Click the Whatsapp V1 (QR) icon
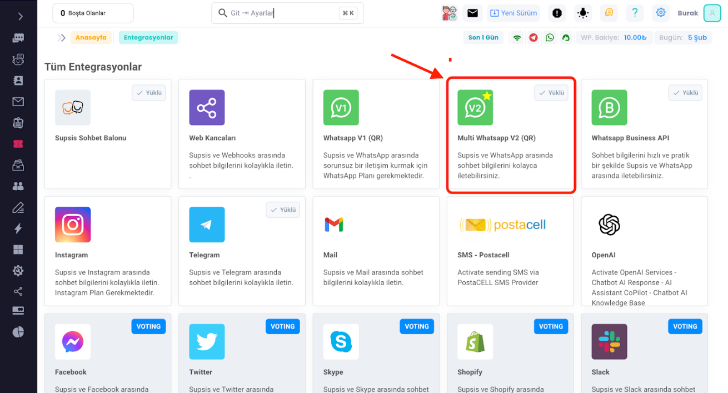 [341, 108]
